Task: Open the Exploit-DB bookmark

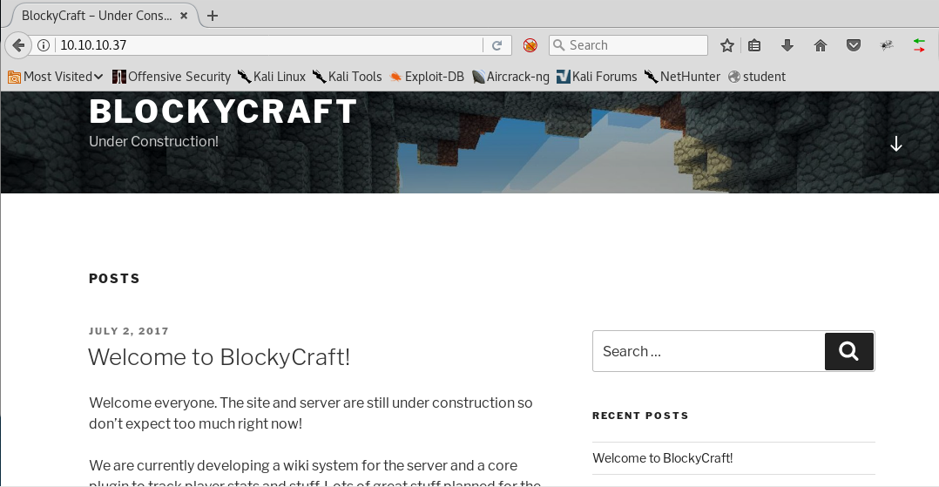Action: pyautogui.click(x=427, y=77)
